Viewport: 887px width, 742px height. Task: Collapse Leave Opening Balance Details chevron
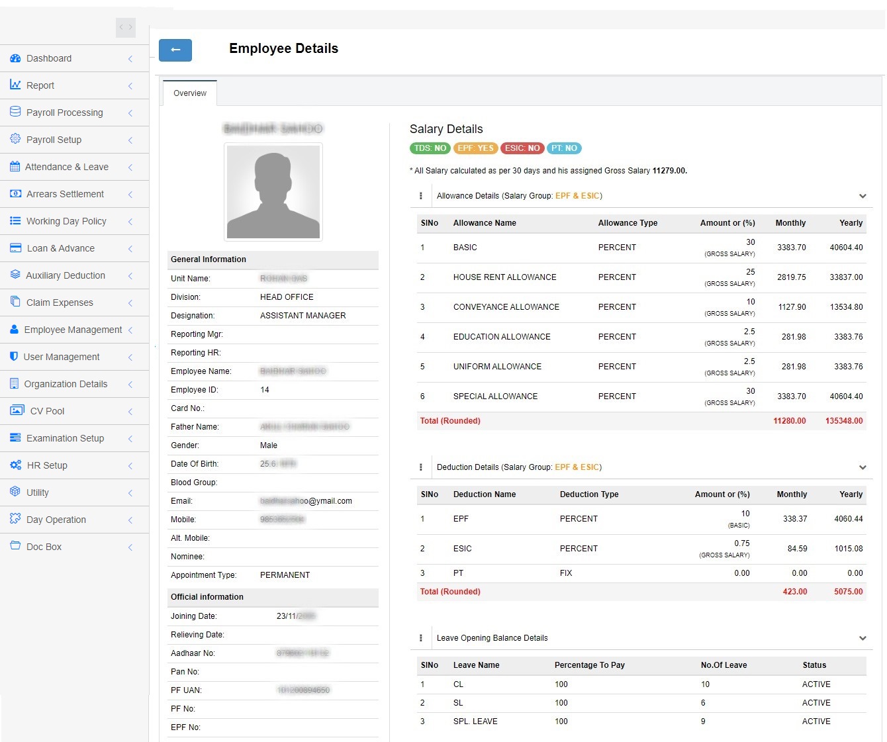tap(862, 638)
